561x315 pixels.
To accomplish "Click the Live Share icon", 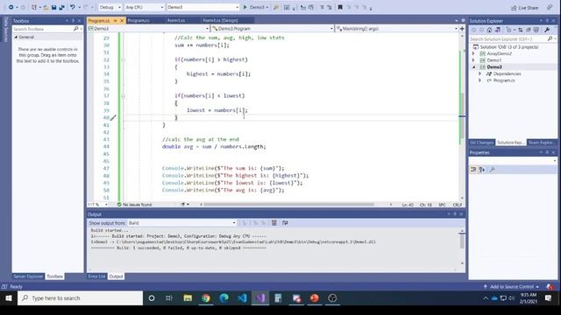I will [515, 8].
